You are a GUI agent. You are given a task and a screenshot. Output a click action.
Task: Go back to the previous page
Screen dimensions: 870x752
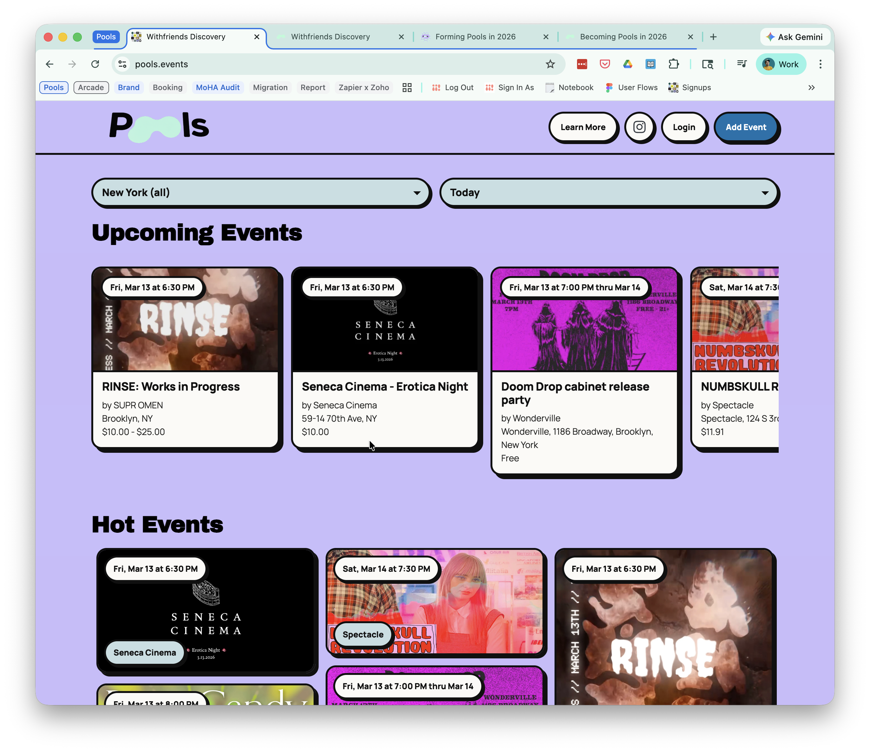(x=49, y=64)
